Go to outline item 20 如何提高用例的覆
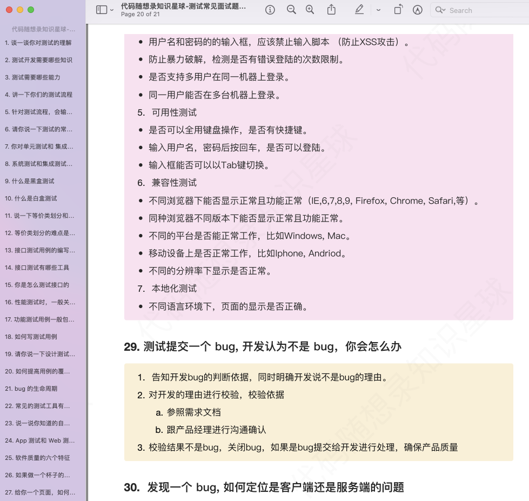 point(37,371)
